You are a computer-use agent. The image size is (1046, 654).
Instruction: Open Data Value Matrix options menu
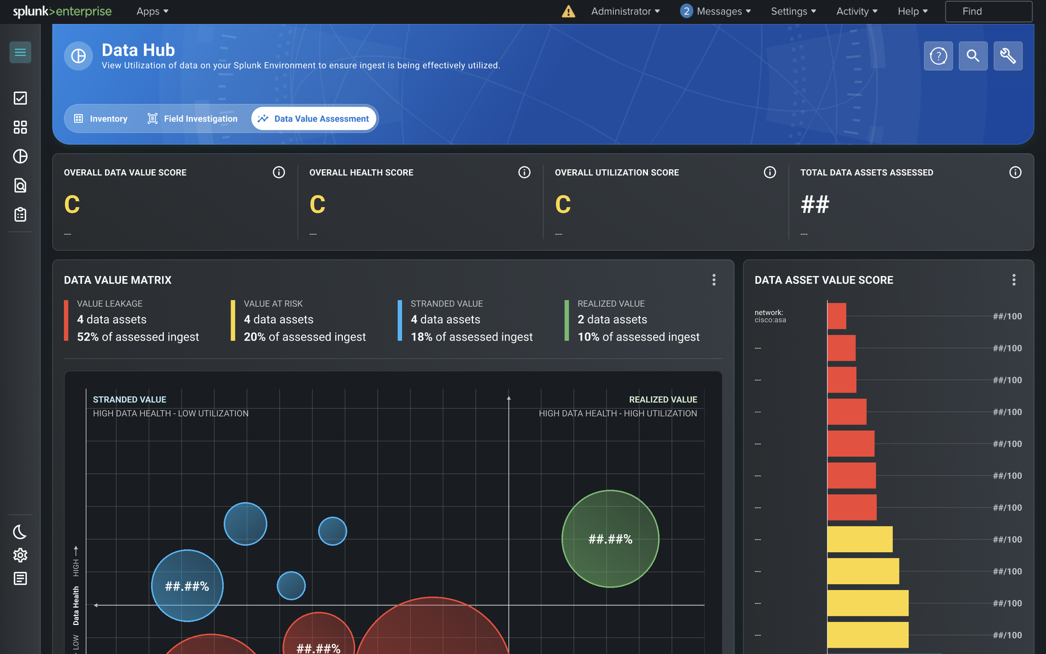[714, 280]
